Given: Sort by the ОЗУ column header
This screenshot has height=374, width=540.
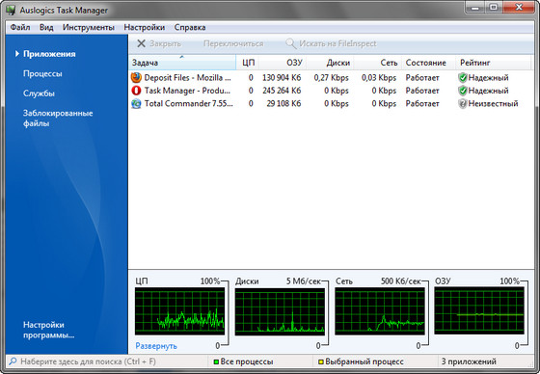Looking at the screenshot, I should point(283,63).
